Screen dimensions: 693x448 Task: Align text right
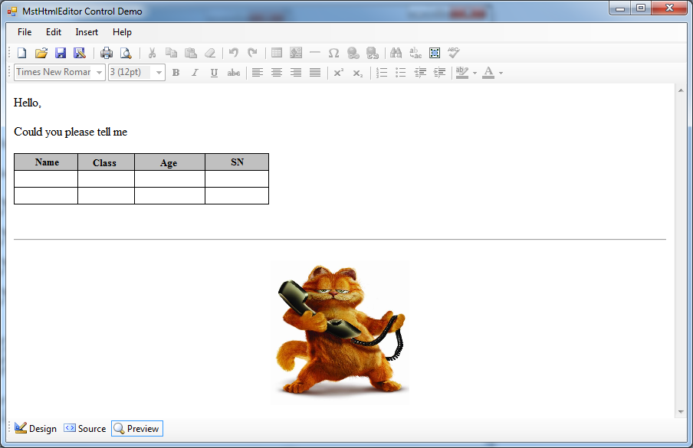point(296,73)
